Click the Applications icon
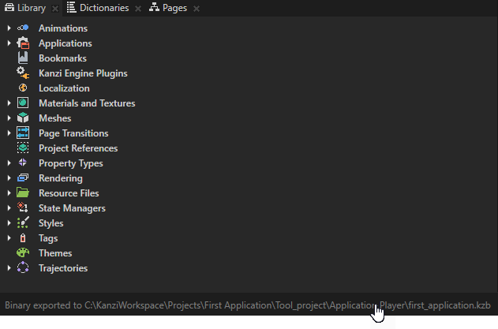 pyautogui.click(x=23, y=43)
